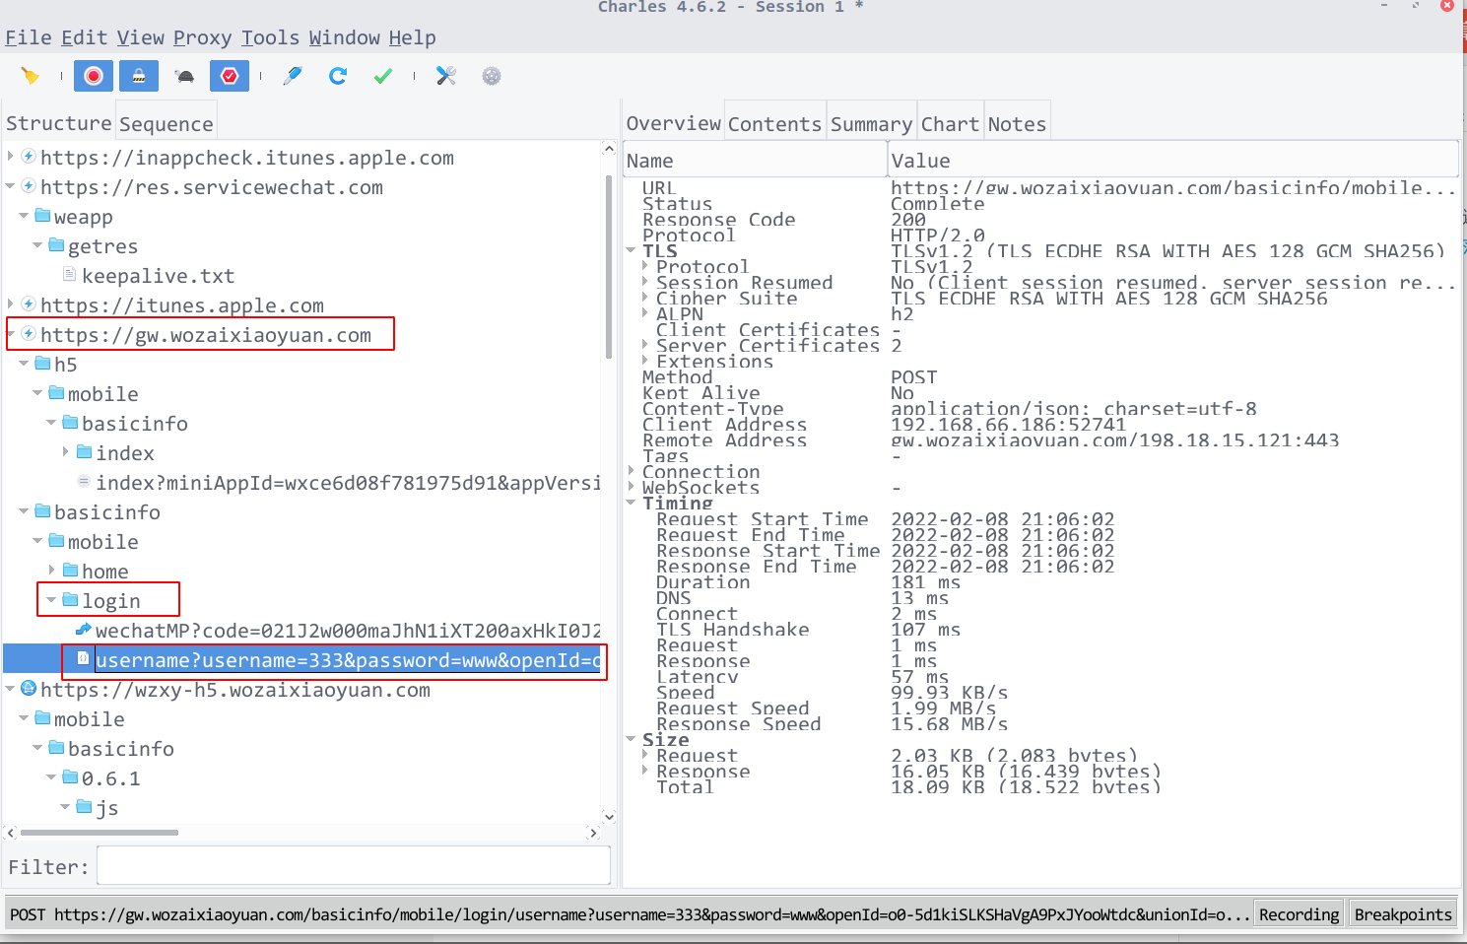
Task: Select the js folder
Action: pyautogui.click(x=106, y=808)
